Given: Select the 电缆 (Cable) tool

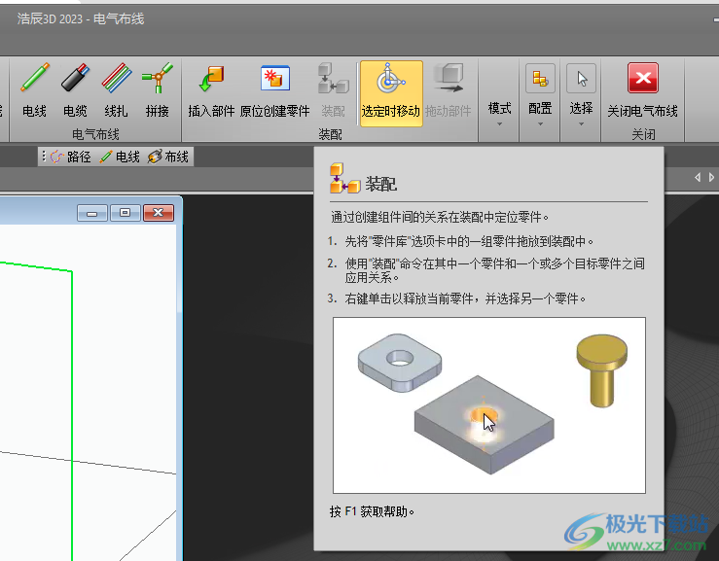Looking at the screenshot, I should click(75, 90).
